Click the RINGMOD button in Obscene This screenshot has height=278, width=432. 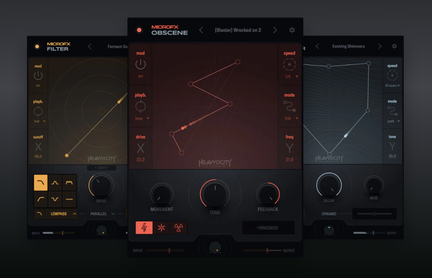268,227
